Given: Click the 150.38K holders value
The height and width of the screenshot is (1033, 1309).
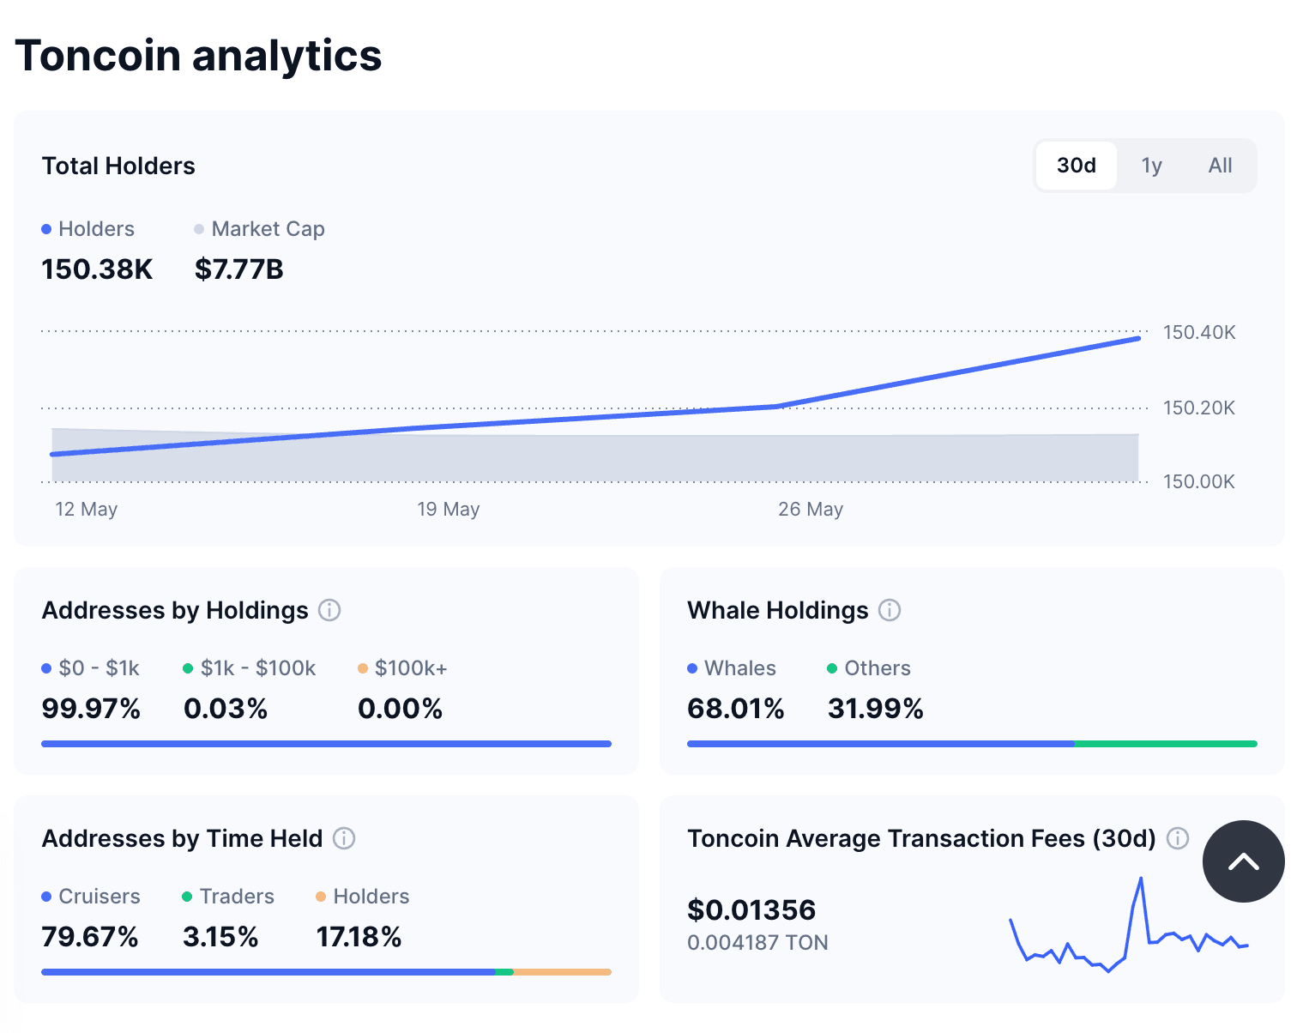Looking at the screenshot, I should point(97,269).
